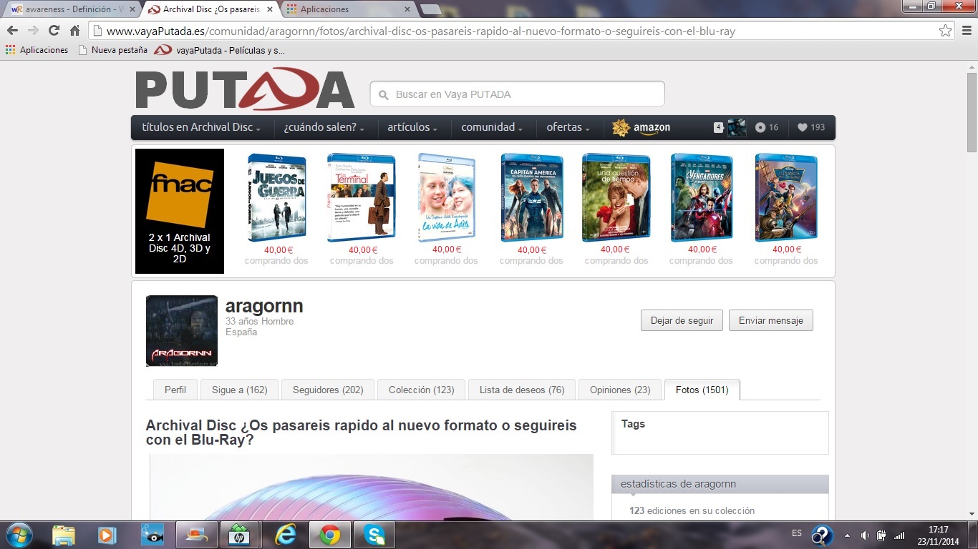The height and width of the screenshot is (549, 978).
Task: Open browser home page icon
Action: click(x=74, y=31)
